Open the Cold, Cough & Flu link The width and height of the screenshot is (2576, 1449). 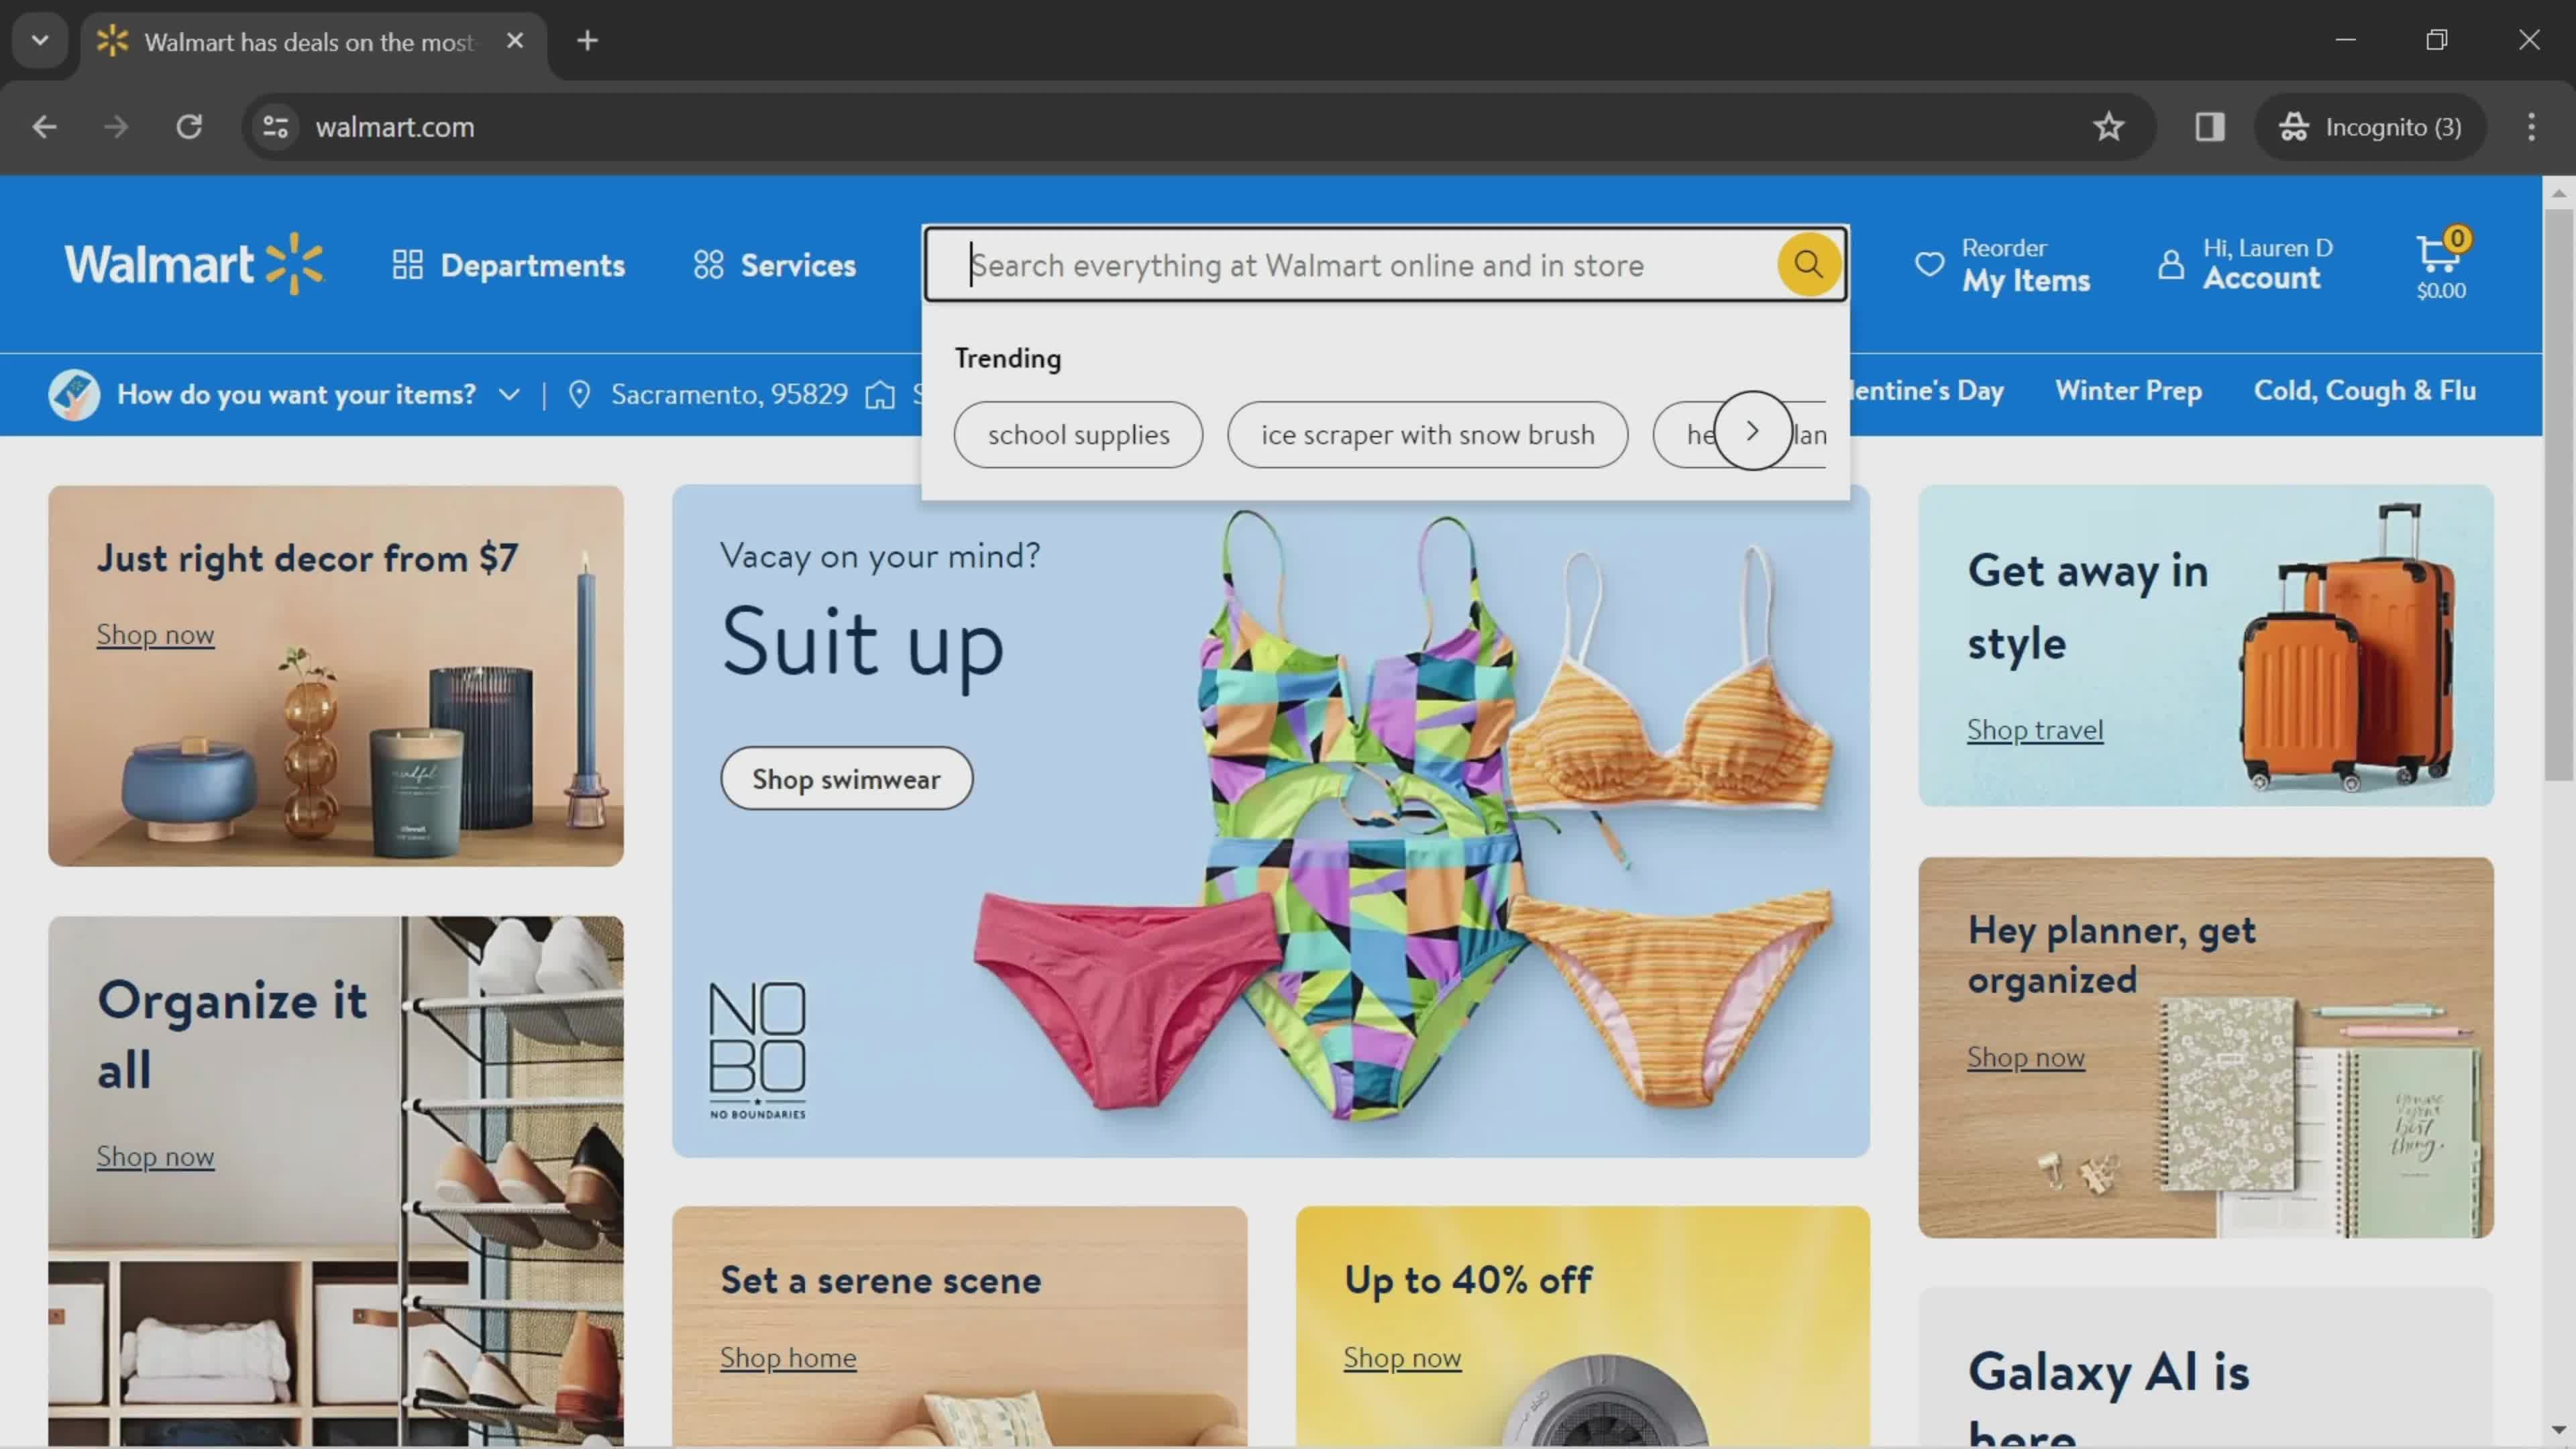pyautogui.click(x=2364, y=391)
